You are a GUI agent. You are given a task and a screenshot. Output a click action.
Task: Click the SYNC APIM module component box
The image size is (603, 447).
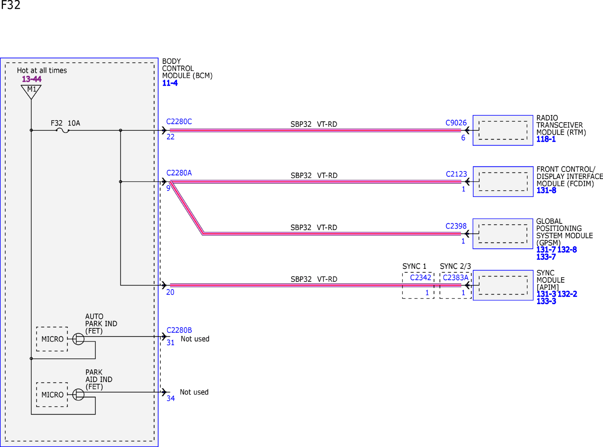click(x=503, y=285)
